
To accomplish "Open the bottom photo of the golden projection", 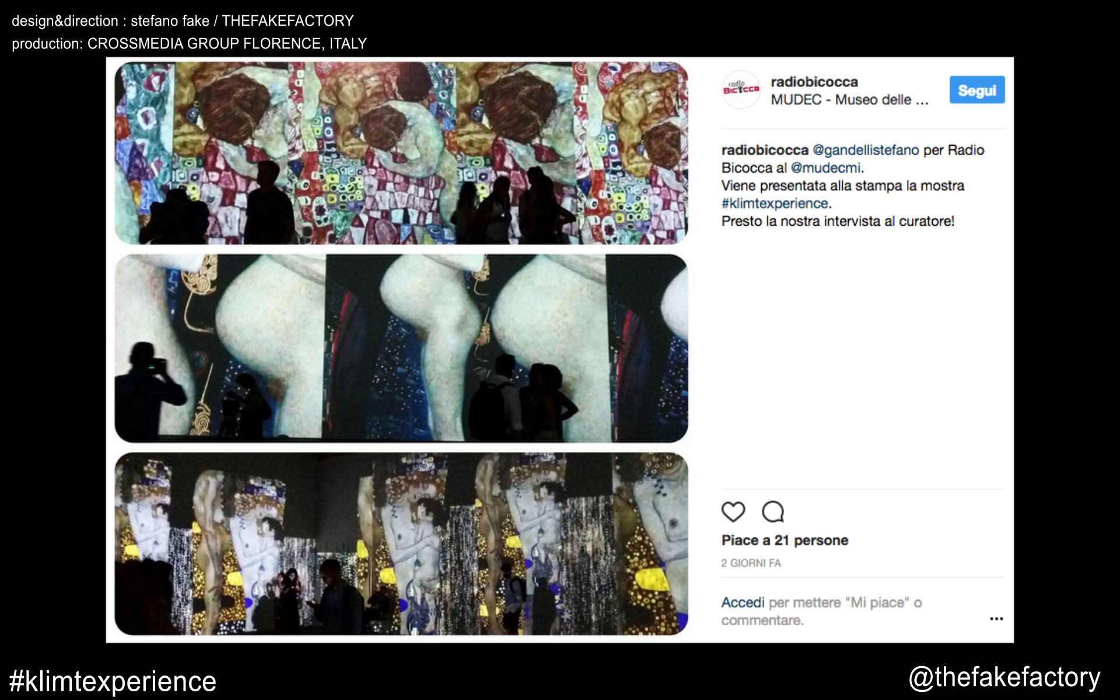I will pyautogui.click(x=401, y=544).
